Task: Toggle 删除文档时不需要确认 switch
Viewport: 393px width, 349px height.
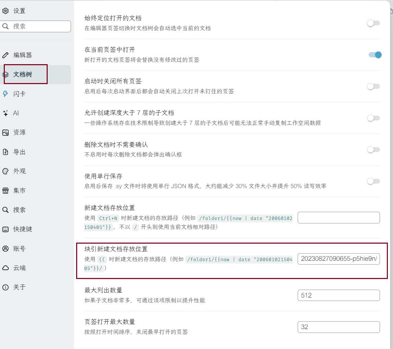Action: click(x=373, y=150)
